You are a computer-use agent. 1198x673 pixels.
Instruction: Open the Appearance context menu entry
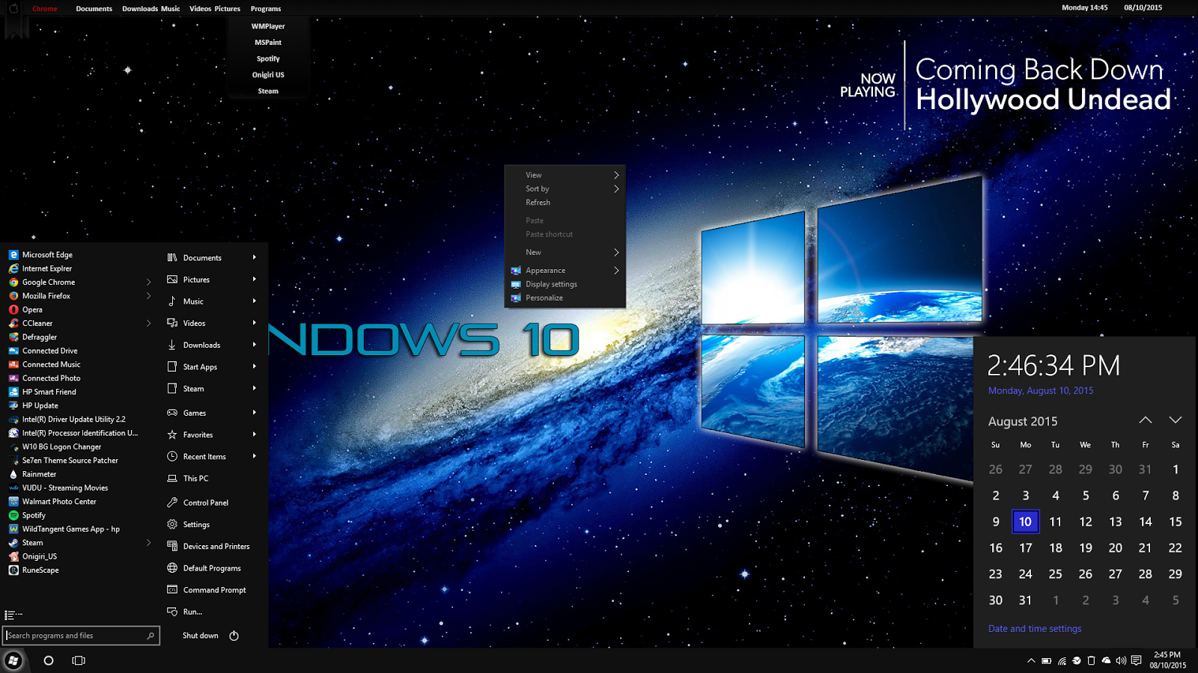[565, 271]
